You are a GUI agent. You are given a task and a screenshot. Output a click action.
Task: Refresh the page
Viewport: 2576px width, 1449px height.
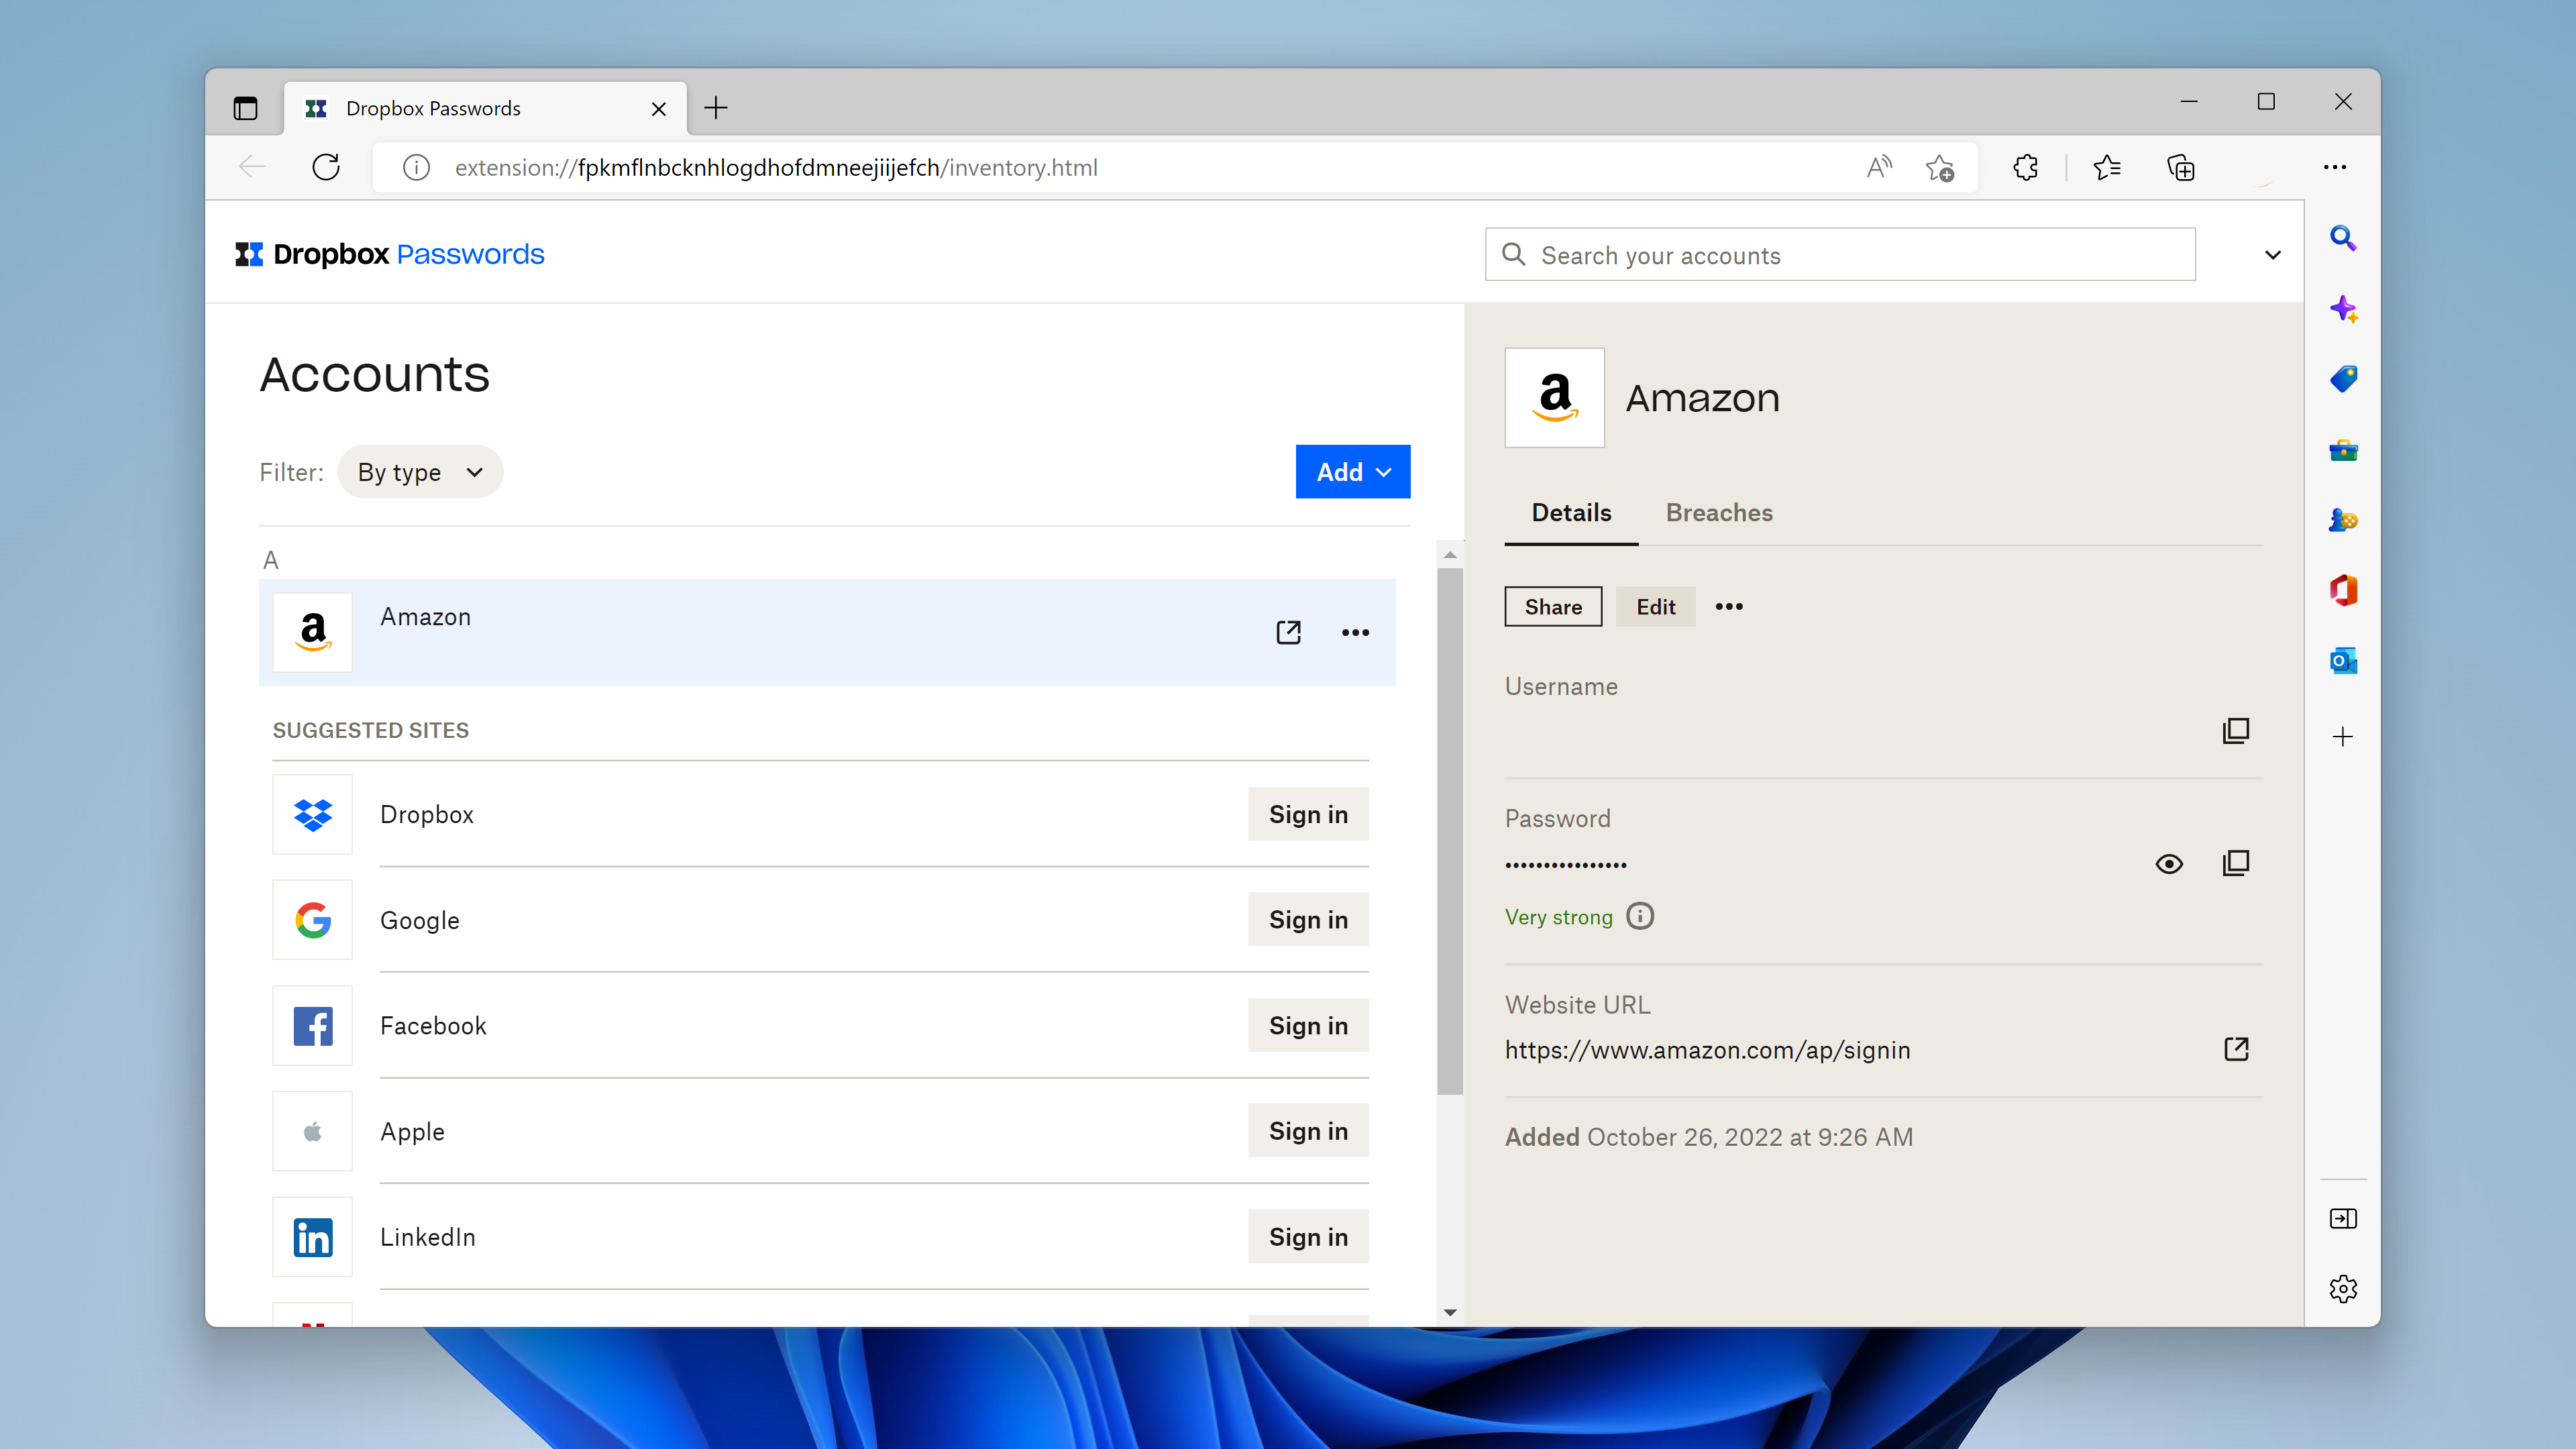point(326,167)
